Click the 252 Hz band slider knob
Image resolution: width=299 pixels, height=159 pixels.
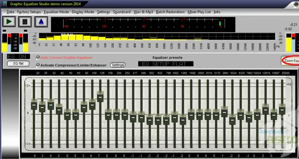pyautogui.click(x=125, y=115)
